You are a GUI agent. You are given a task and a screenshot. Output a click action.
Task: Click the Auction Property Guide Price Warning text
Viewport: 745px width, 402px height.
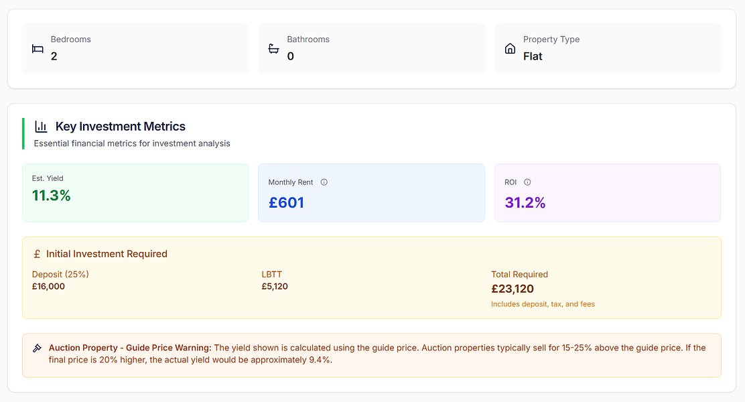[x=130, y=348]
